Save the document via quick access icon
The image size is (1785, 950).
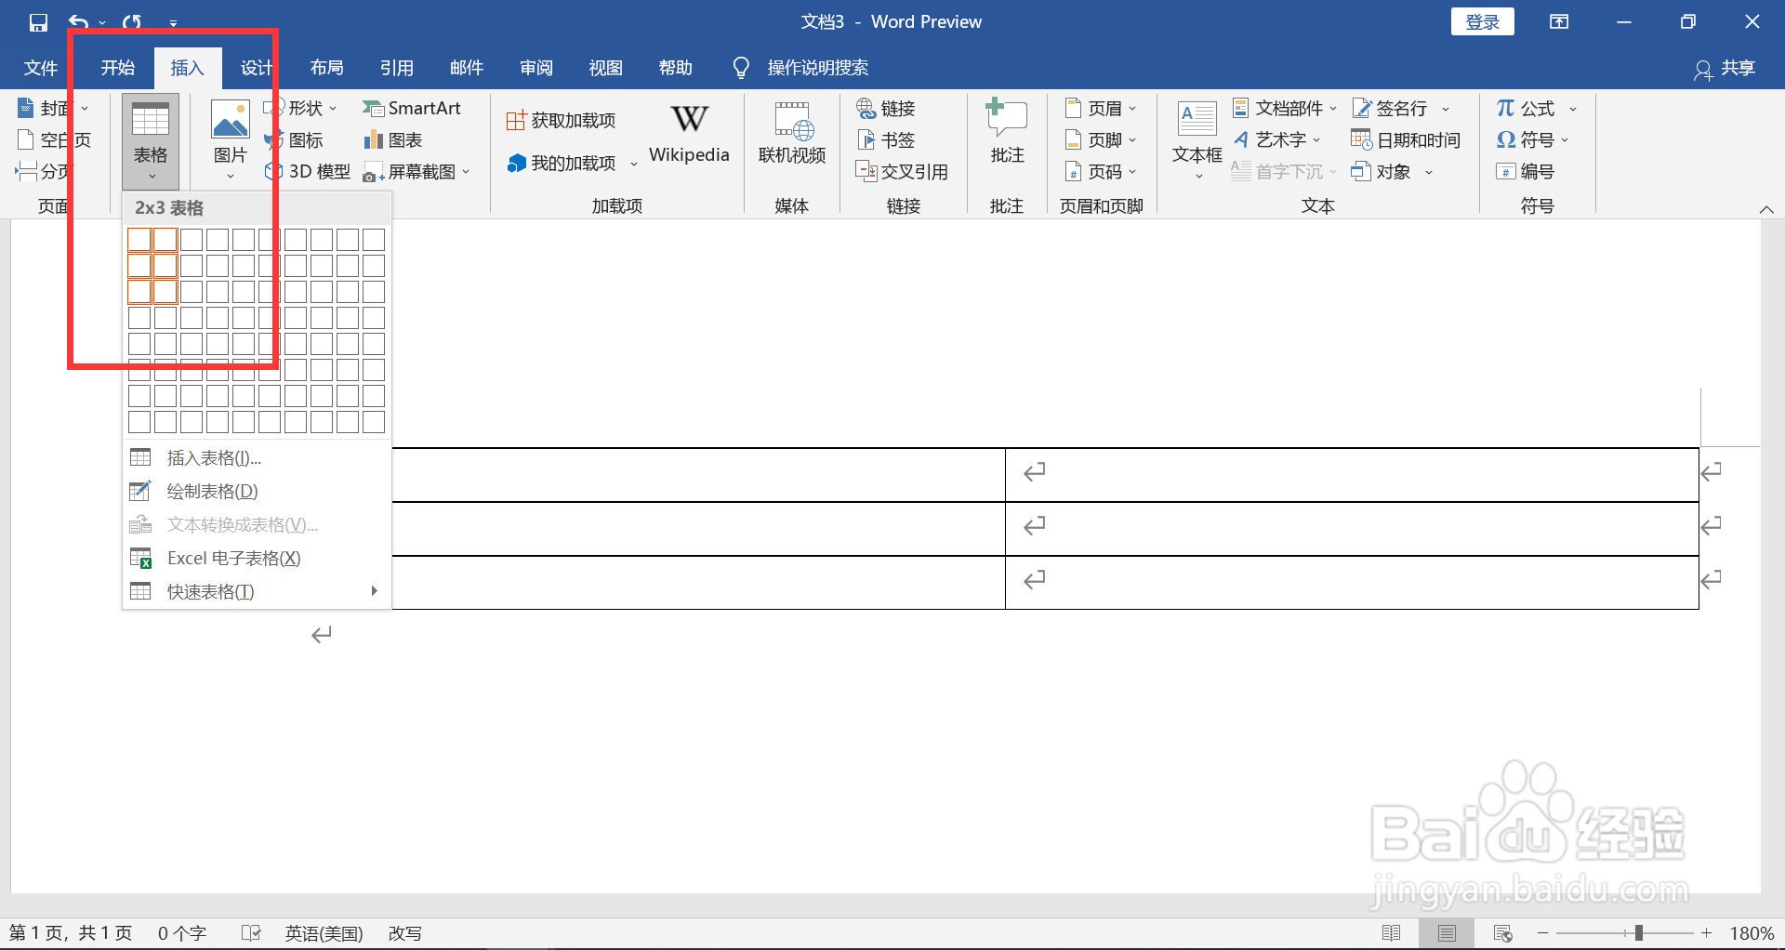pyautogui.click(x=37, y=21)
